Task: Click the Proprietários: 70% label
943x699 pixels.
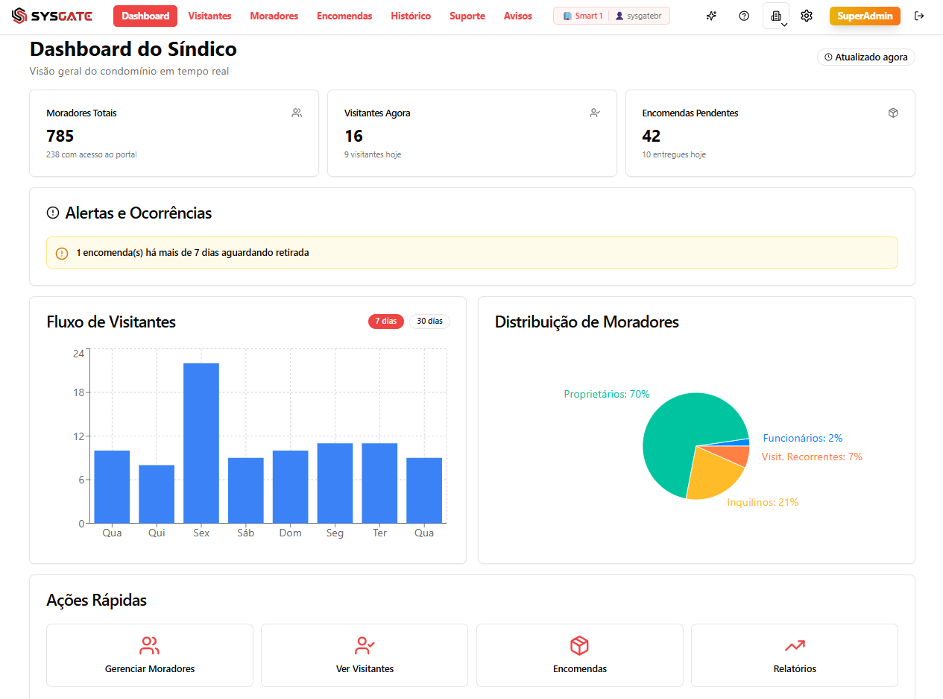Action: coord(607,394)
